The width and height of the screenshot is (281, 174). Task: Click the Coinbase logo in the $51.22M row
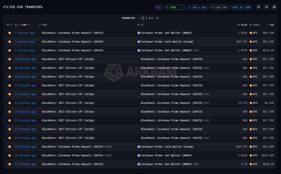139,146
